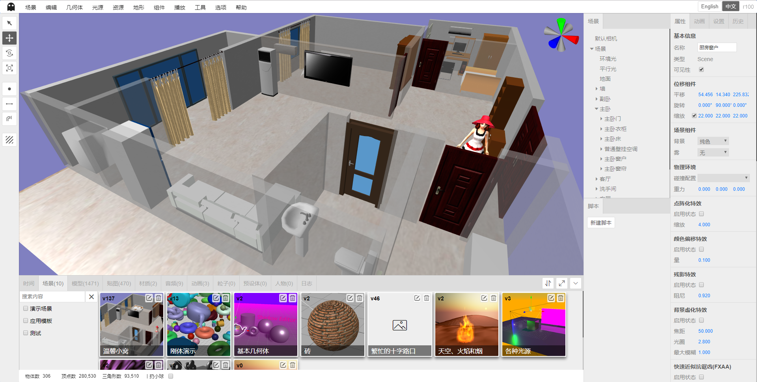Edit the 繁忙的十字路口 scene card

[x=417, y=298]
